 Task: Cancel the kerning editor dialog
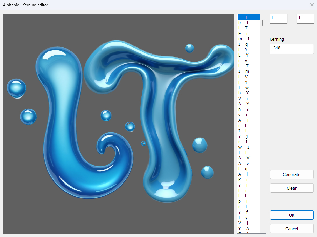[x=291, y=229]
